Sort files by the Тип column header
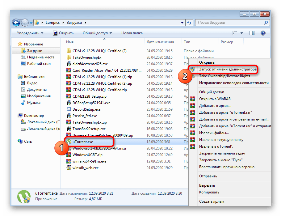The width and height of the screenshot is (281, 216). point(187,42)
